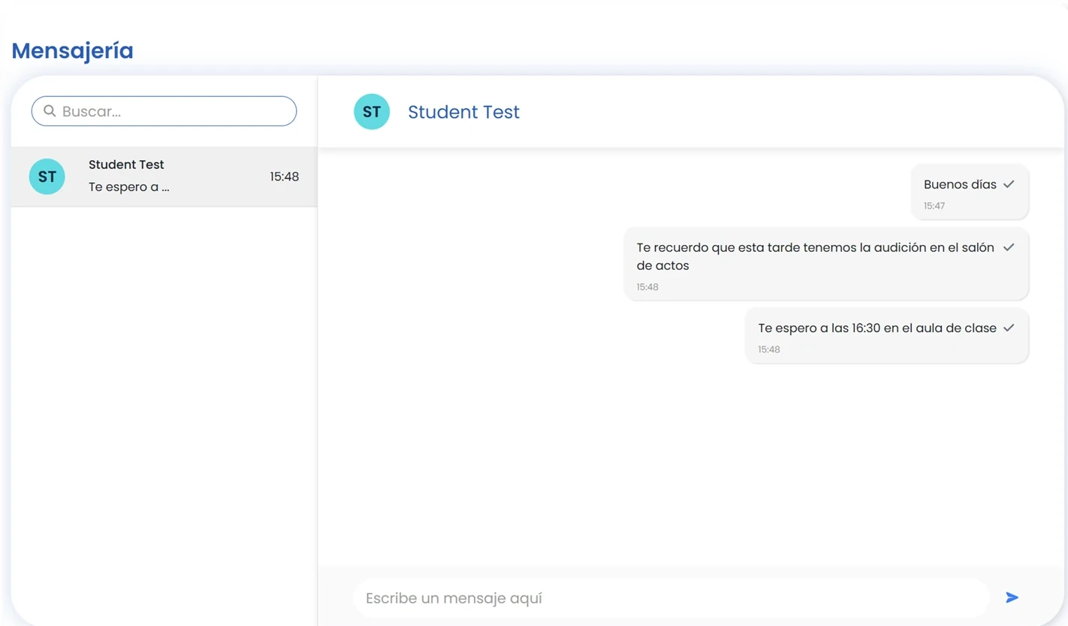Click the Student Test name in the header
This screenshot has width=1068, height=626.
pyautogui.click(x=463, y=111)
